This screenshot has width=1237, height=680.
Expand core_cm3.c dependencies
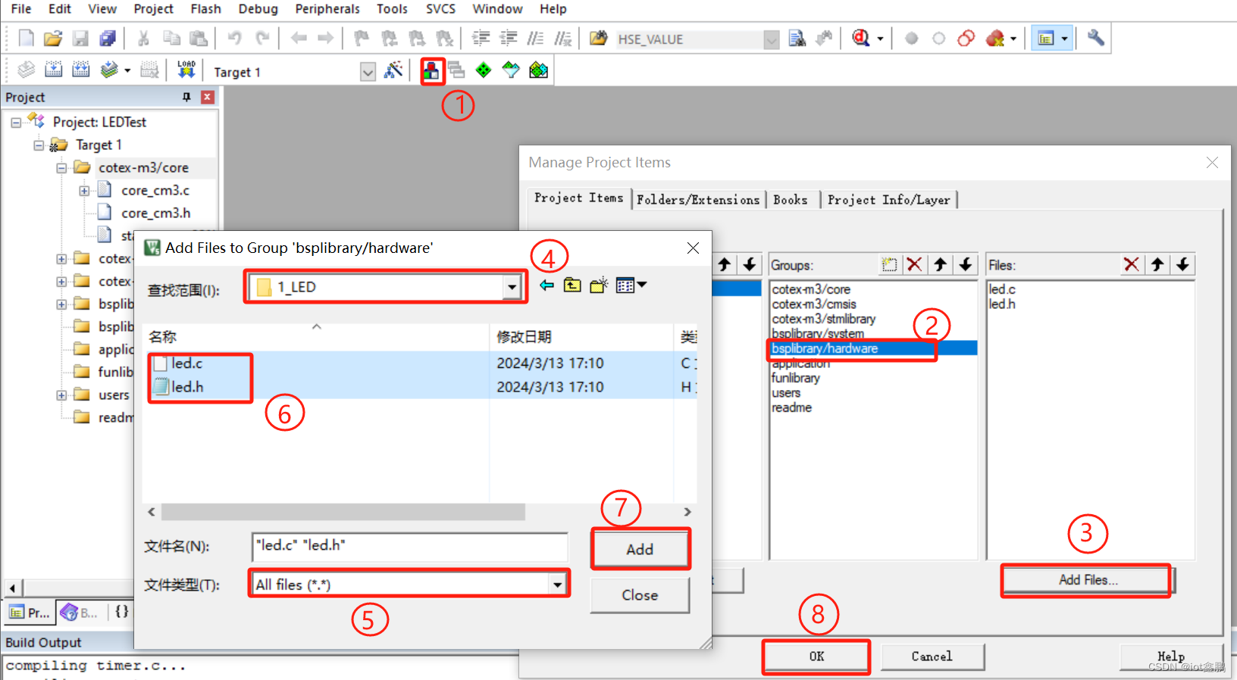pos(84,190)
